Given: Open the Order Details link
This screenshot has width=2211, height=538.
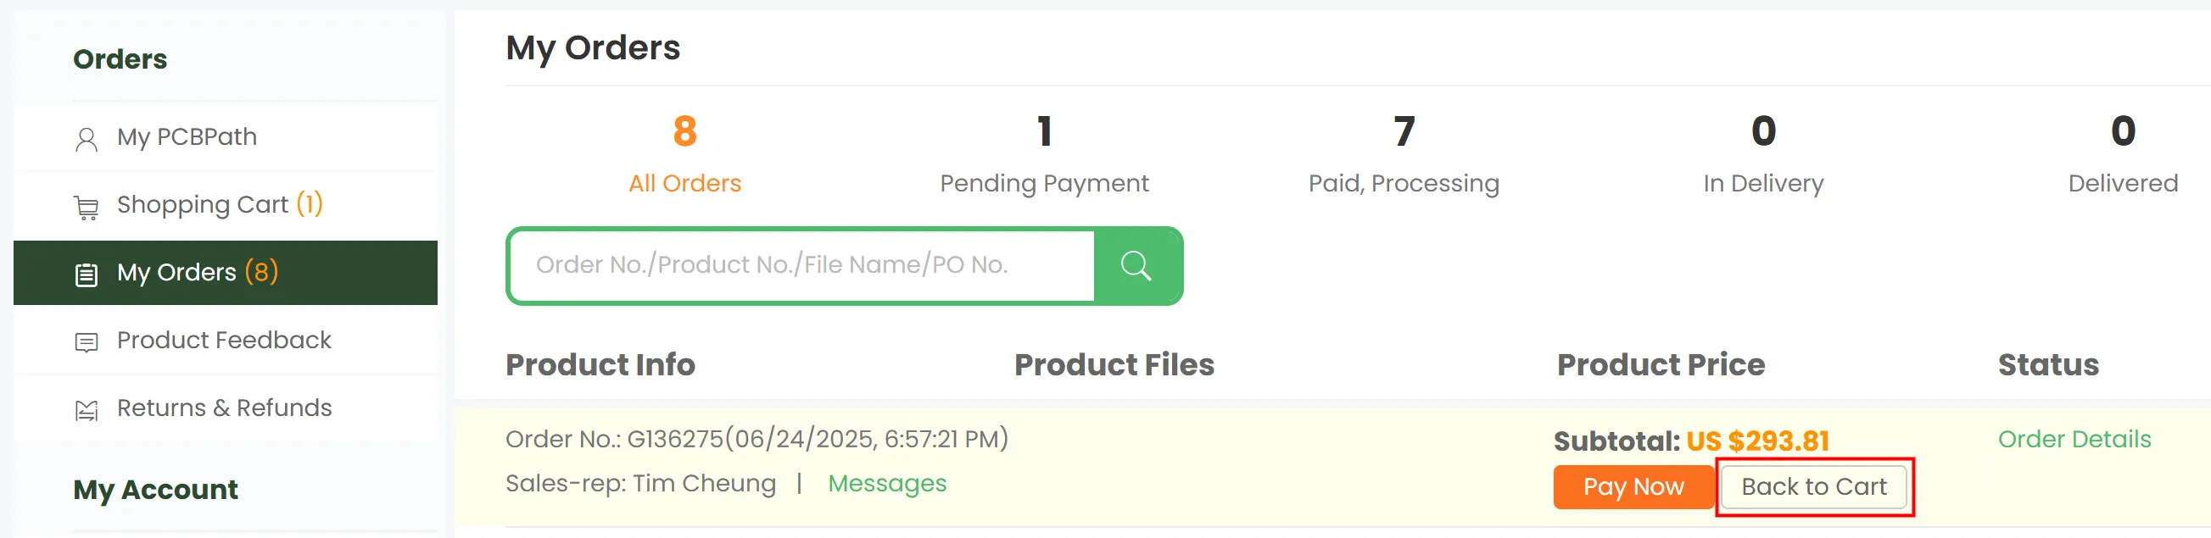Looking at the screenshot, I should click(x=2074, y=440).
